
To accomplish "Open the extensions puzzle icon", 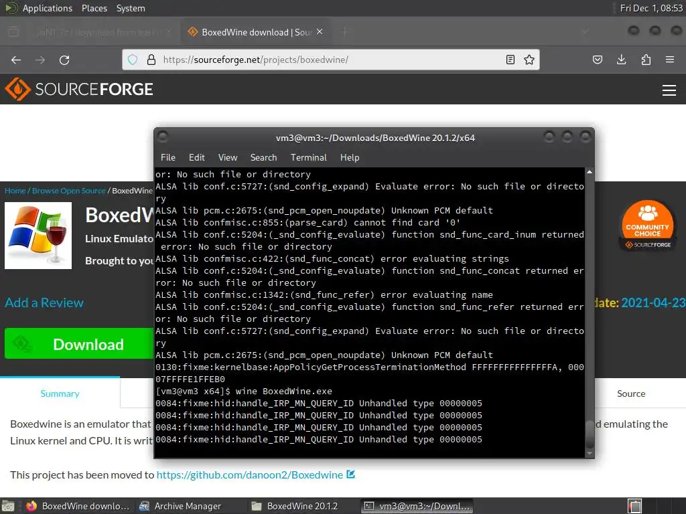I will coord(646,60).
